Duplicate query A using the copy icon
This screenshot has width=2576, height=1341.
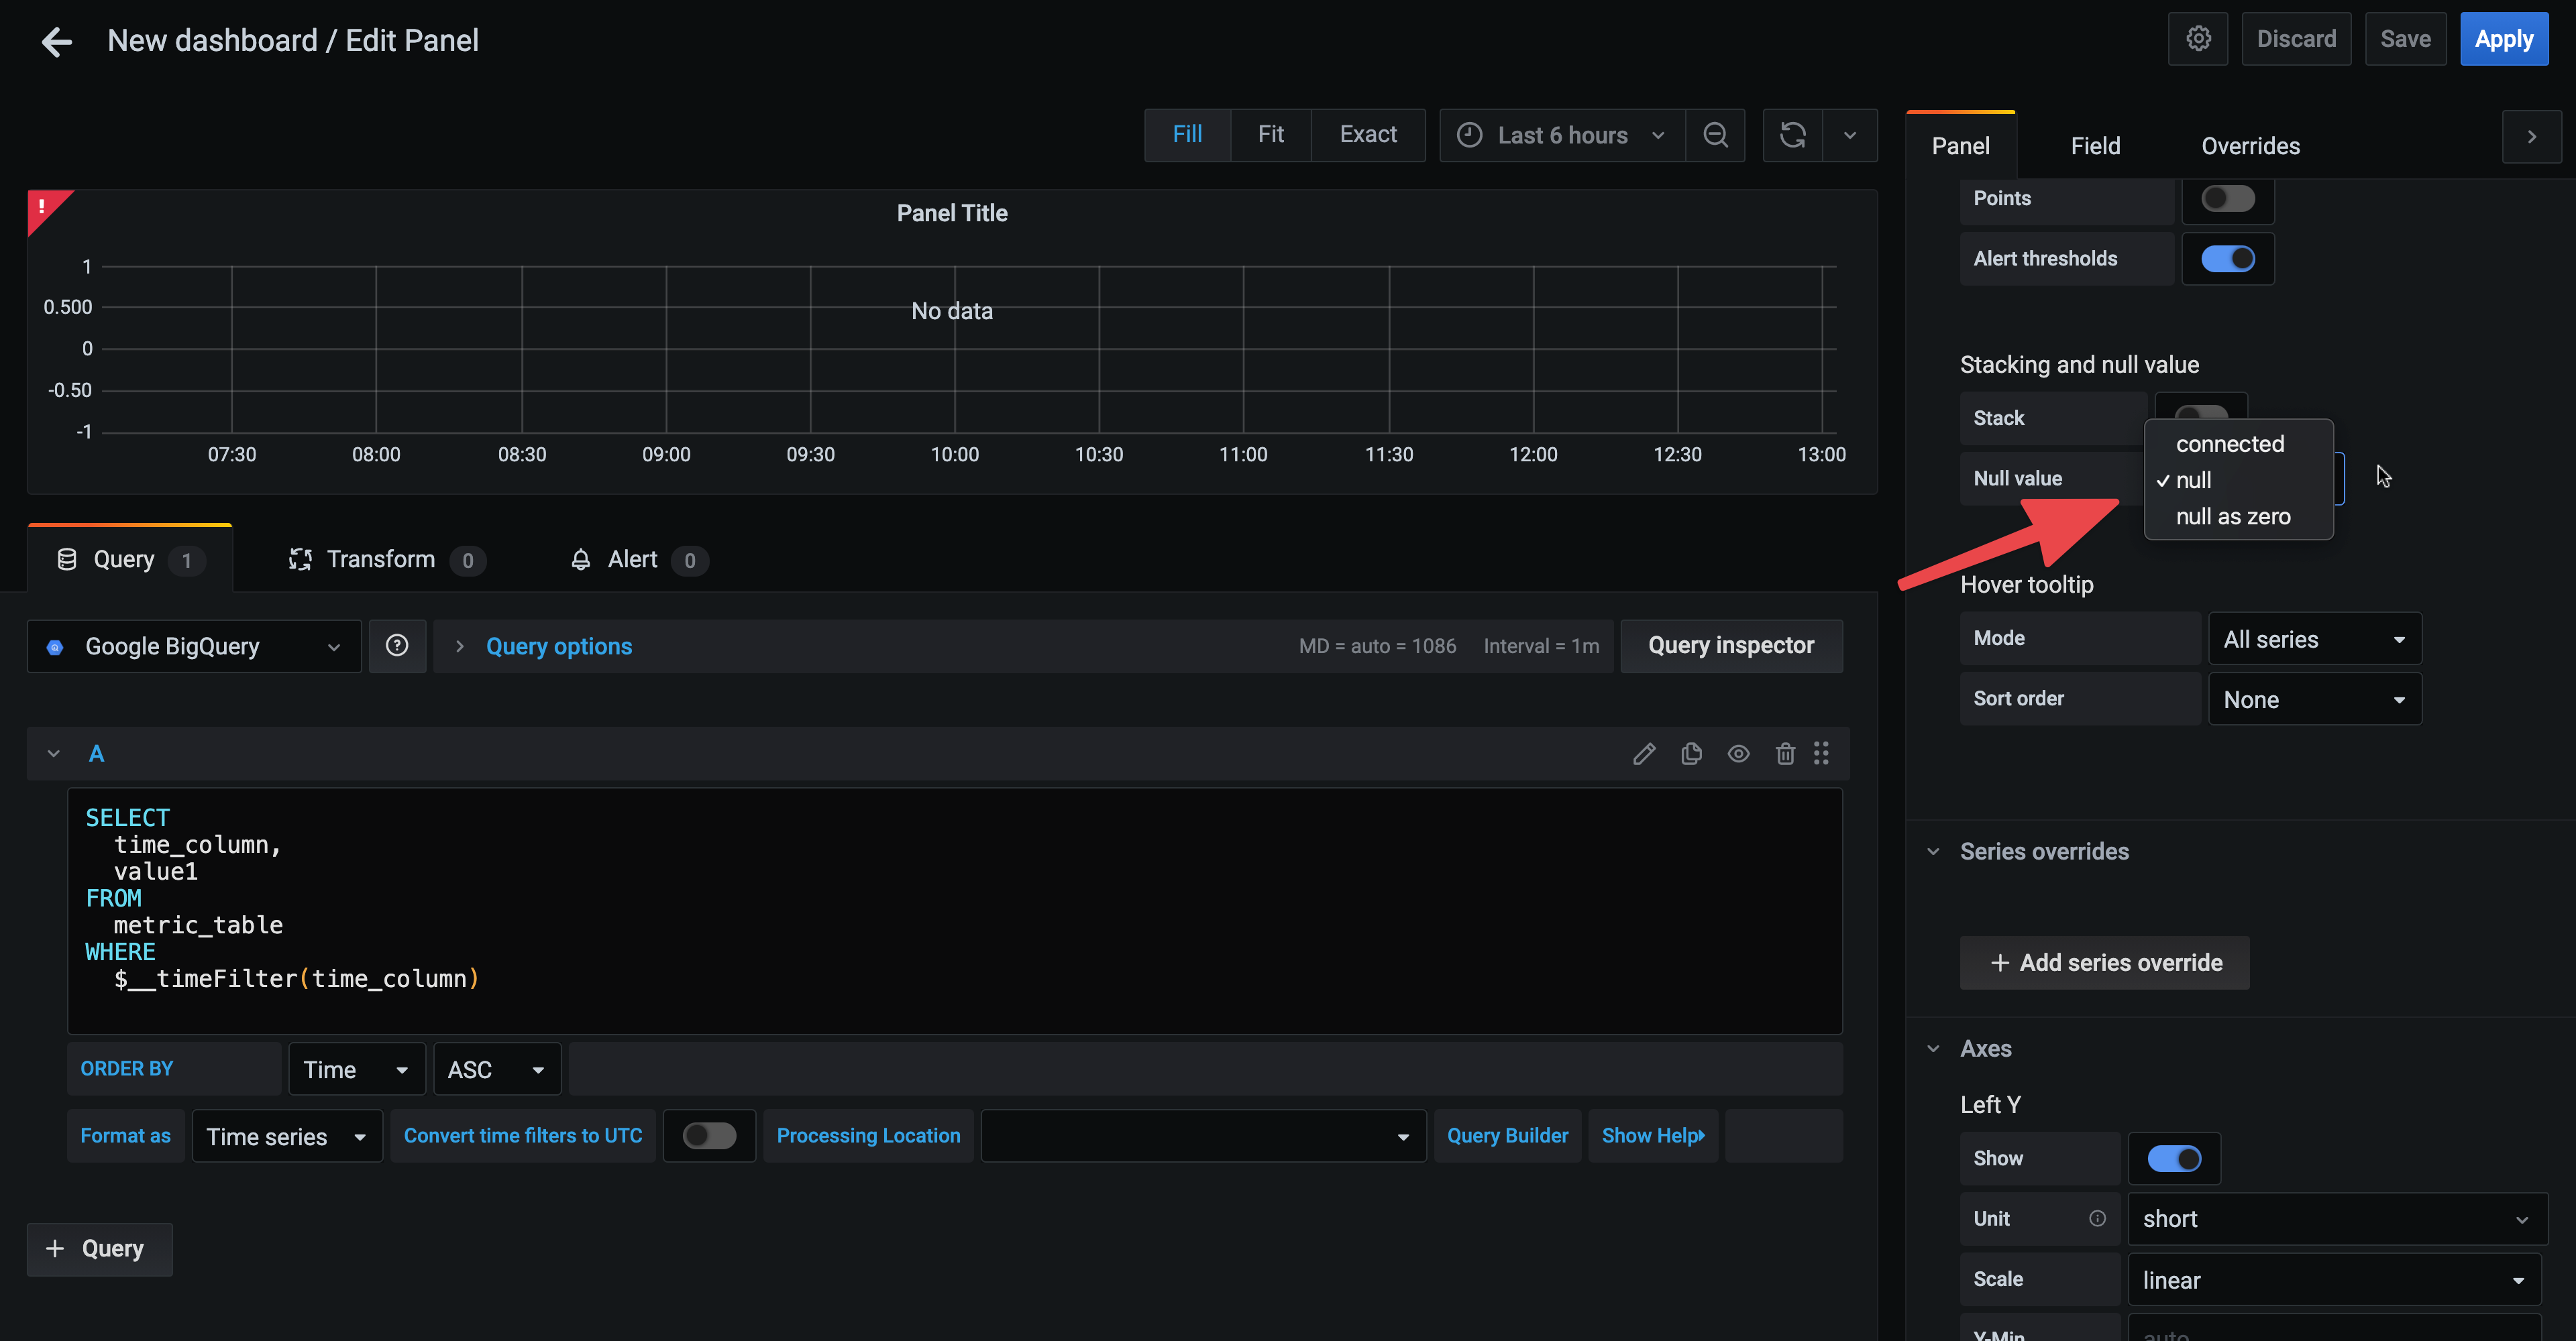pyautogui.click(x=1691, y=754)
